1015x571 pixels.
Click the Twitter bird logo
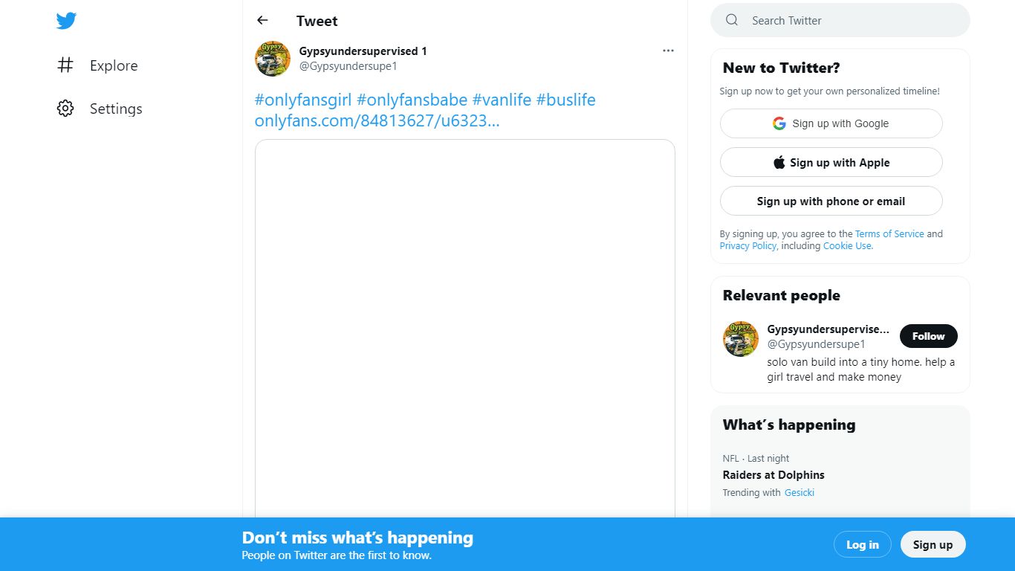tap(66, 21)
